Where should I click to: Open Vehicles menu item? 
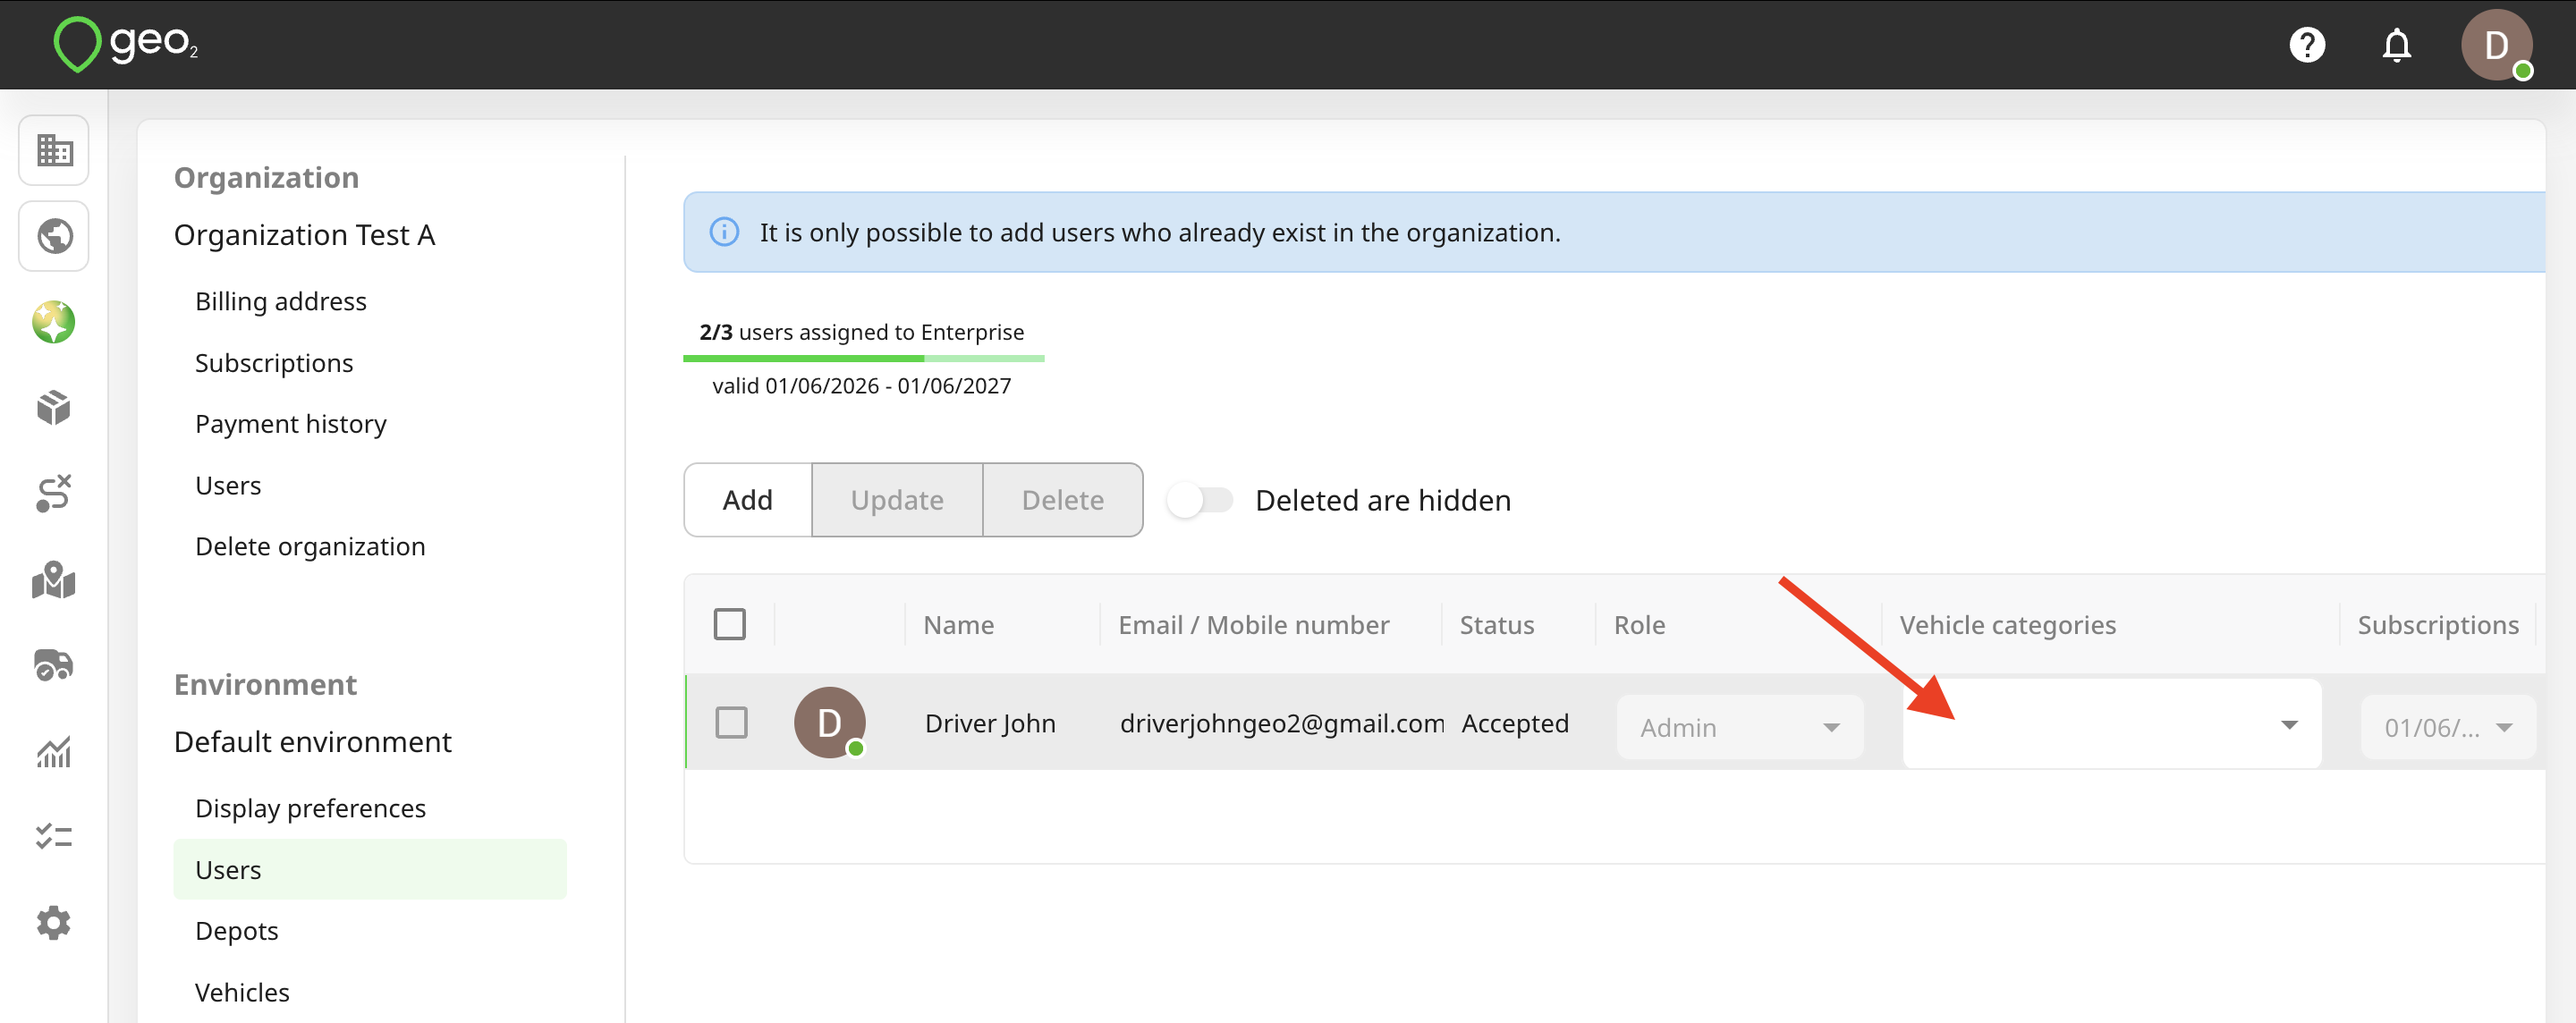coord(242,992)
